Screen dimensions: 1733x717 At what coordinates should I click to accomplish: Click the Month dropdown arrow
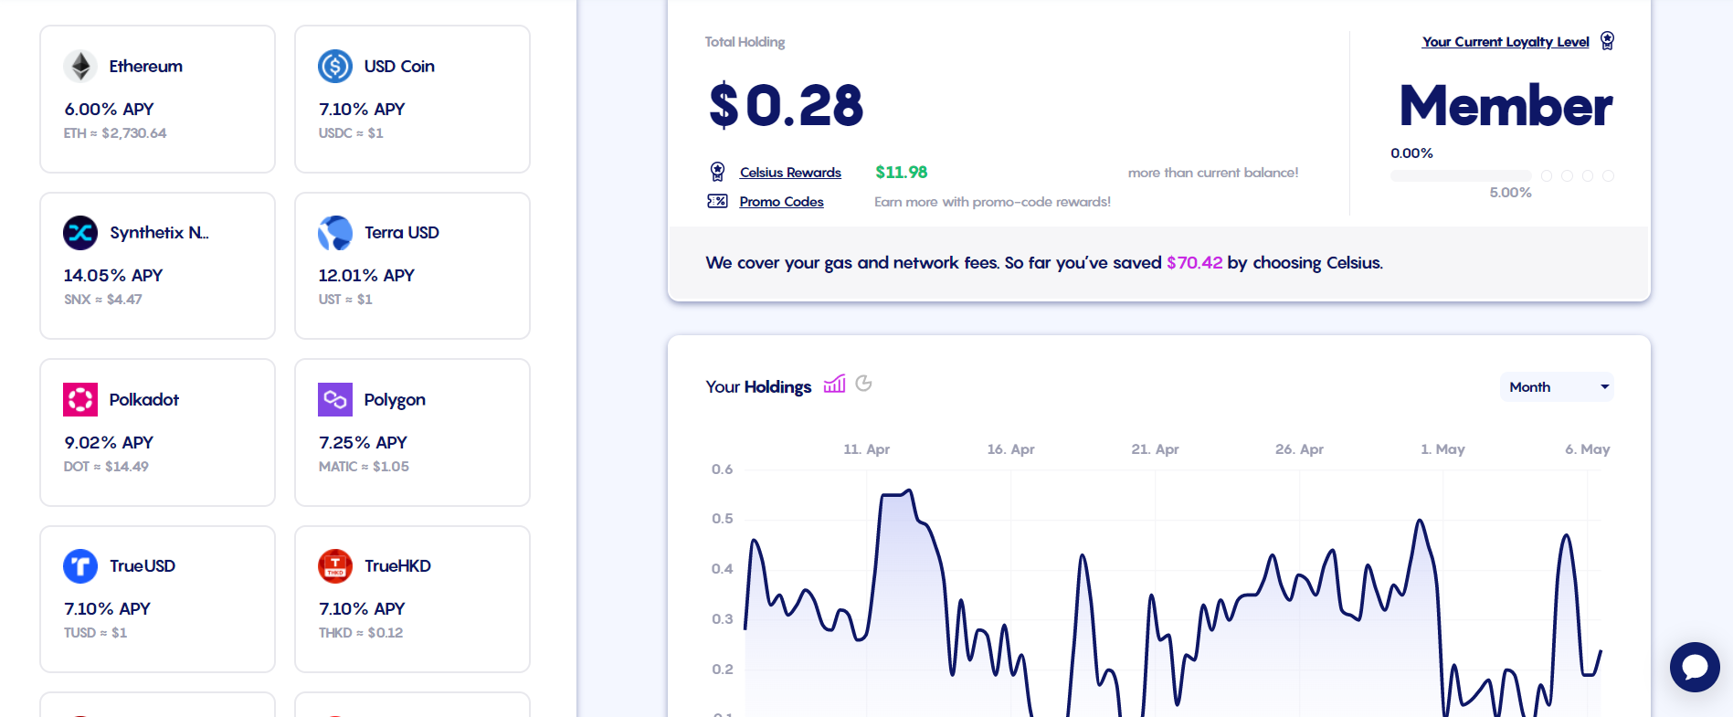[x=1604, y=386]
